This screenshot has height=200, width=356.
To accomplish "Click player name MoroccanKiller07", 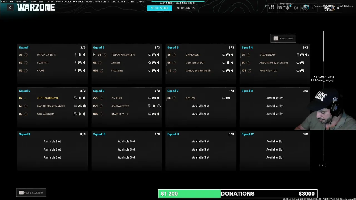I will coord(195,63).
